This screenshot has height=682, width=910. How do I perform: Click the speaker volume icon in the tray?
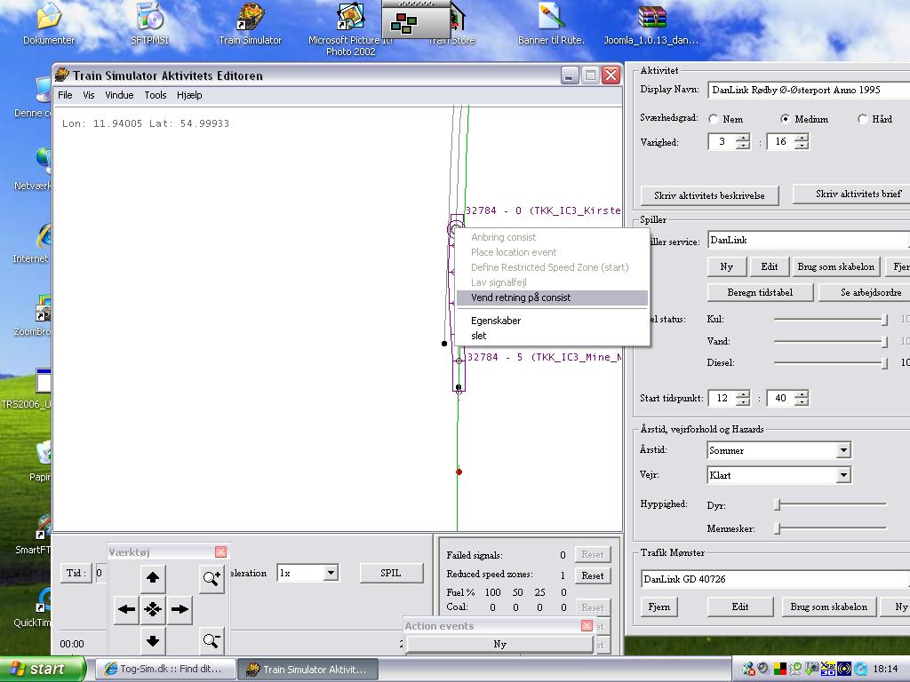(763, 669)
